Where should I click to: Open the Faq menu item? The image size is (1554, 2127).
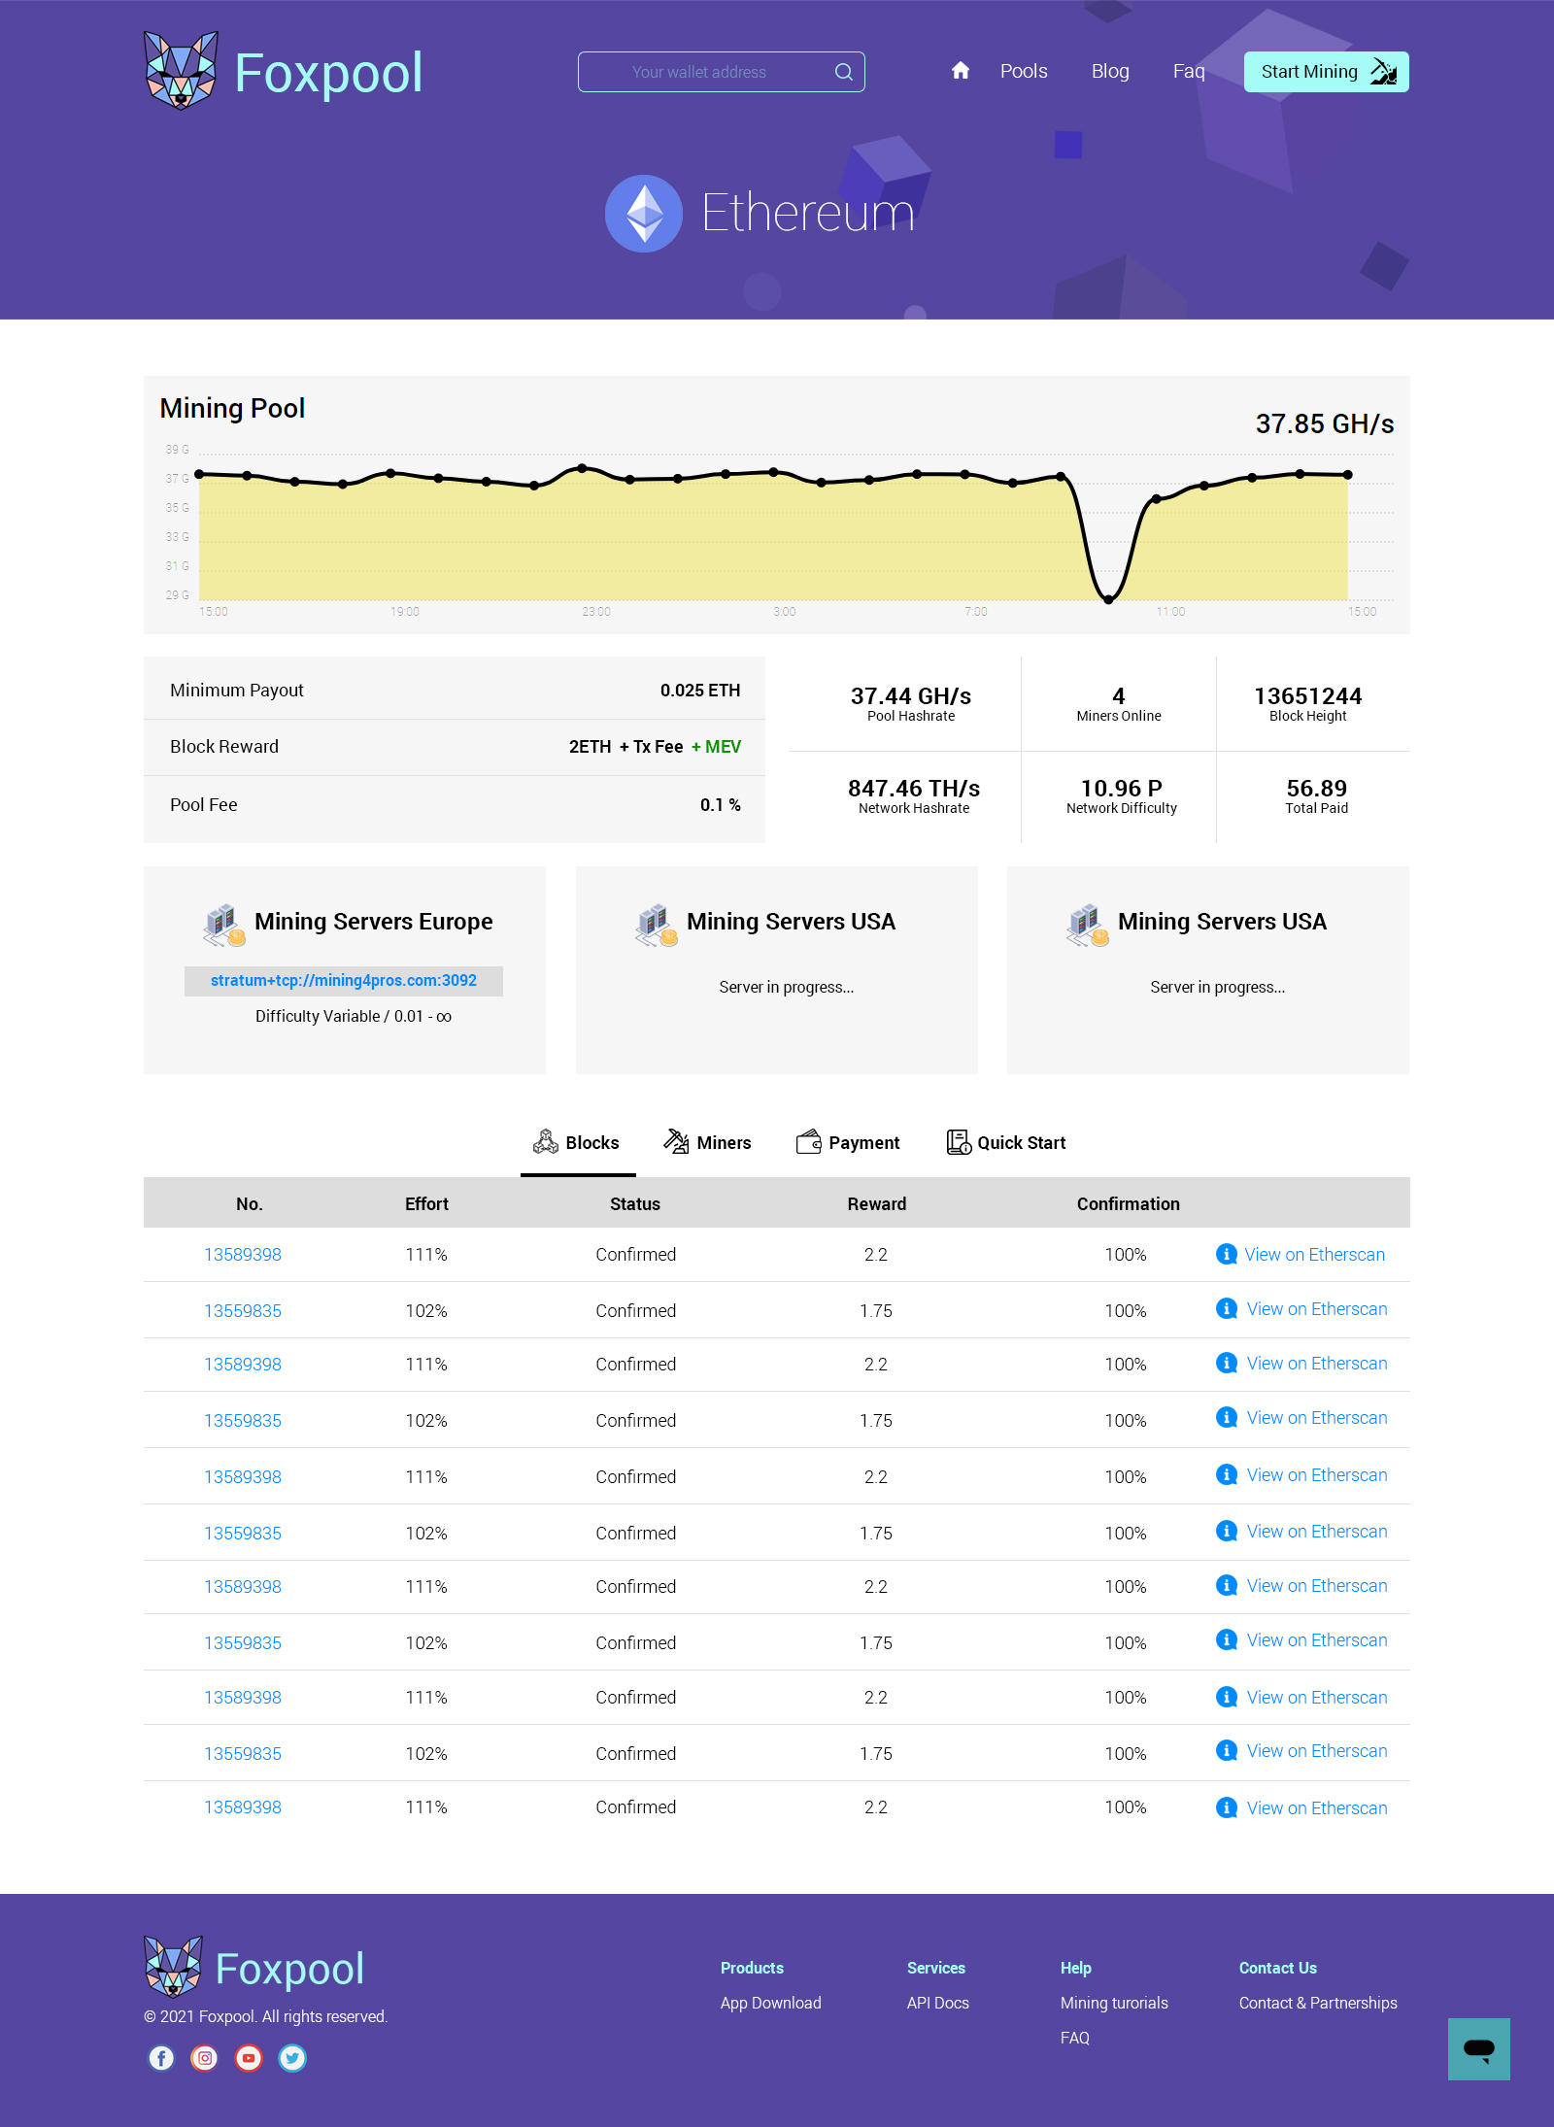click(x=1189, y=71)
